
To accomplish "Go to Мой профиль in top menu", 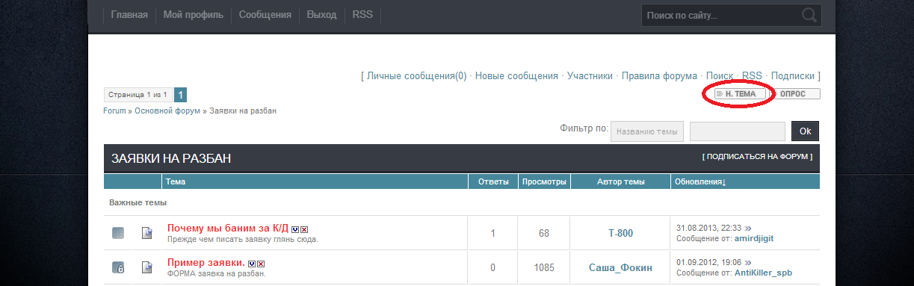I will tap(193, 15).
